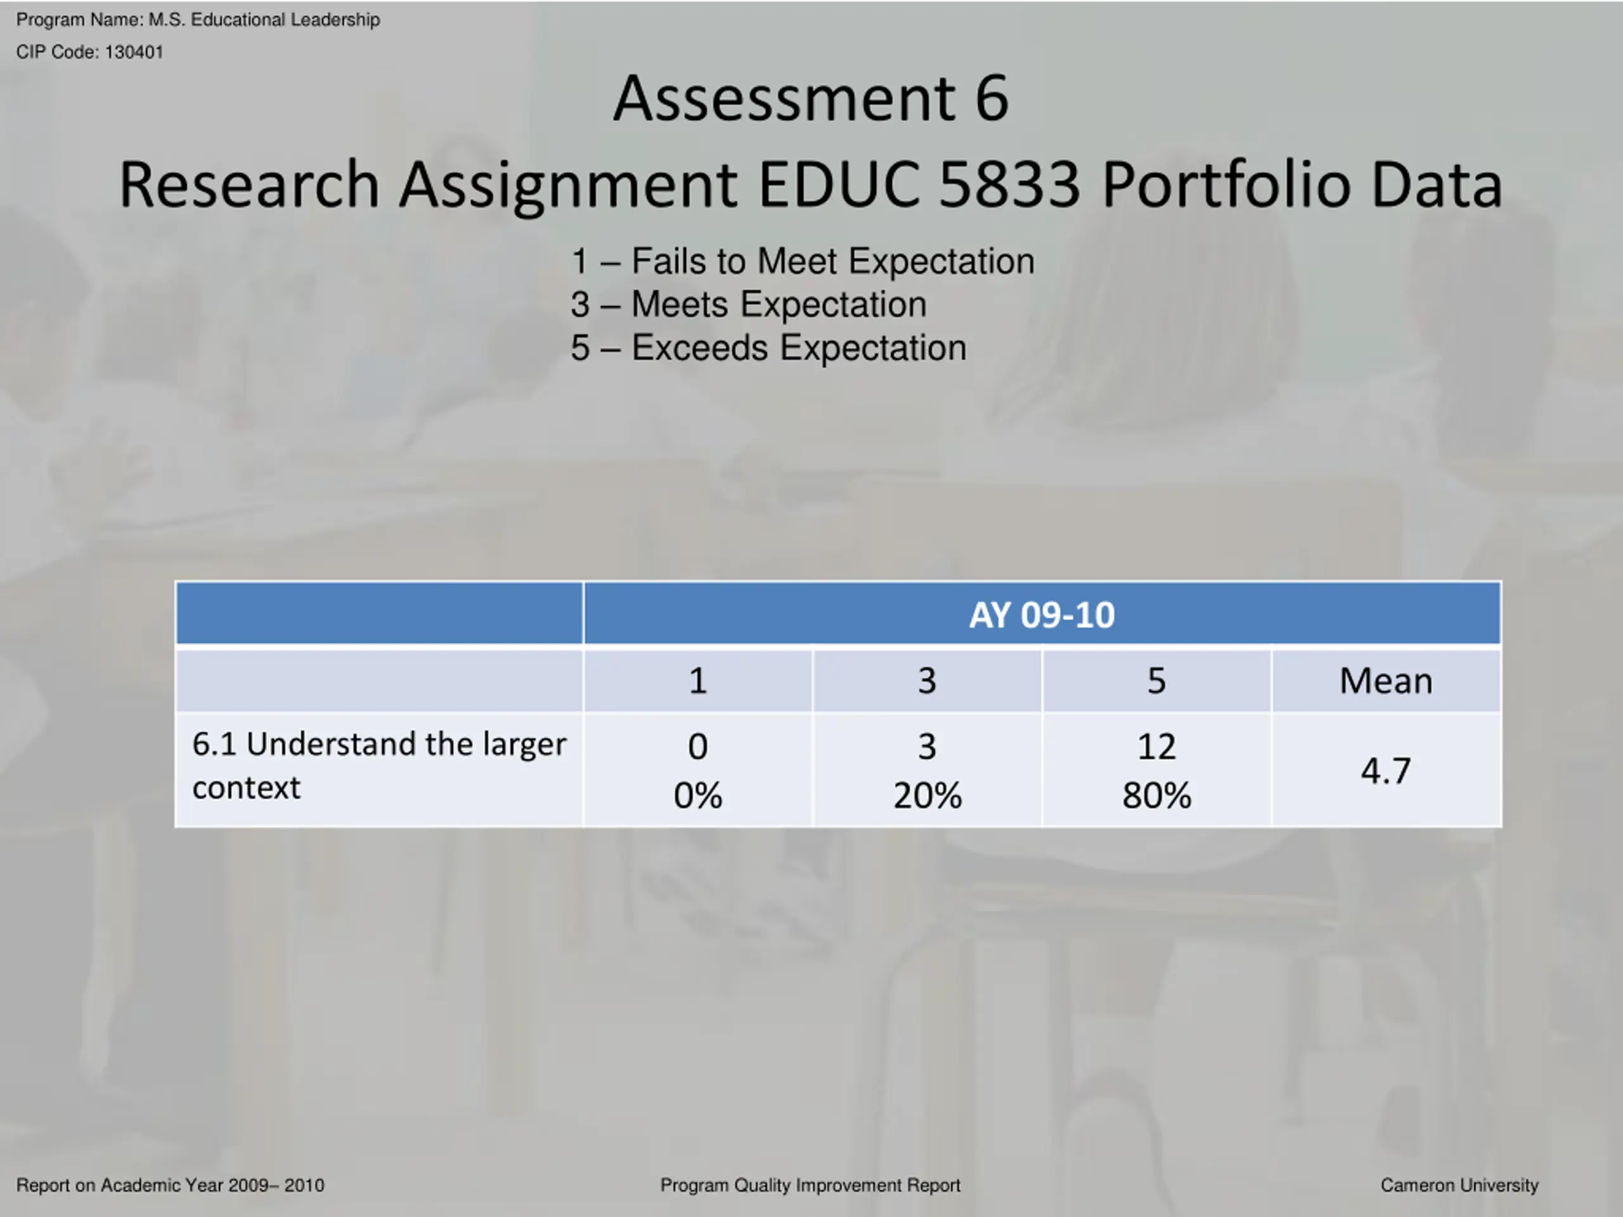Select 'Report on Academic Year 2009– 2010' footer
The height and width of the screenshot is (1217, 1623).
point(170,1185)
